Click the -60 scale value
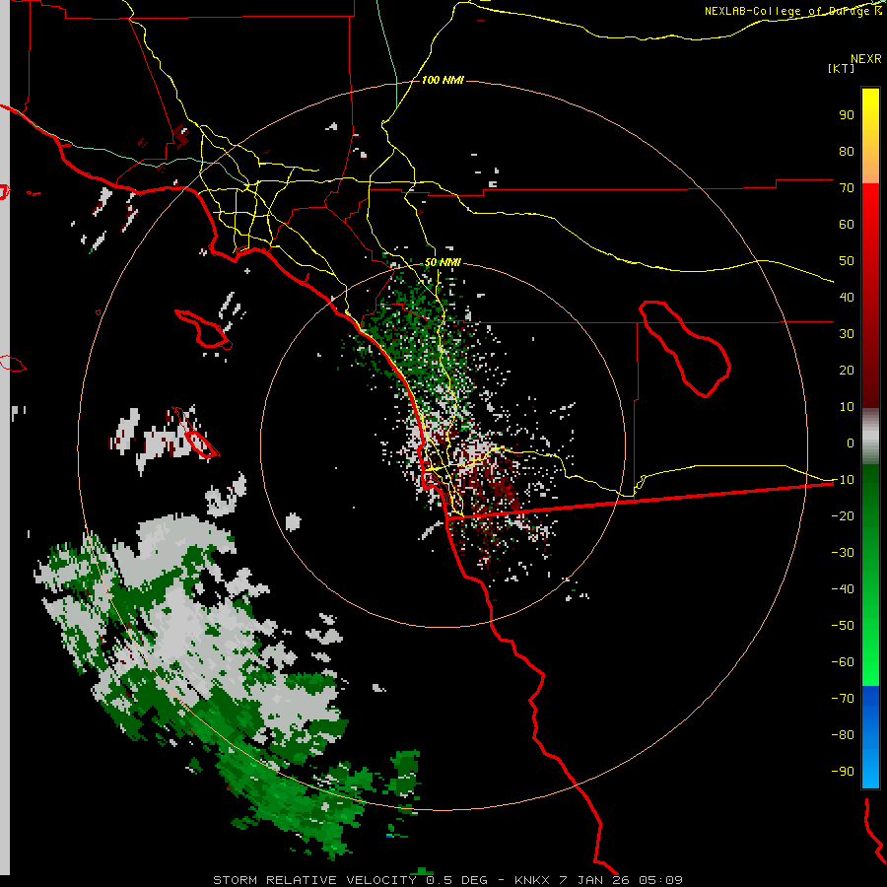887x887 pixels. (x=843, y=662)
